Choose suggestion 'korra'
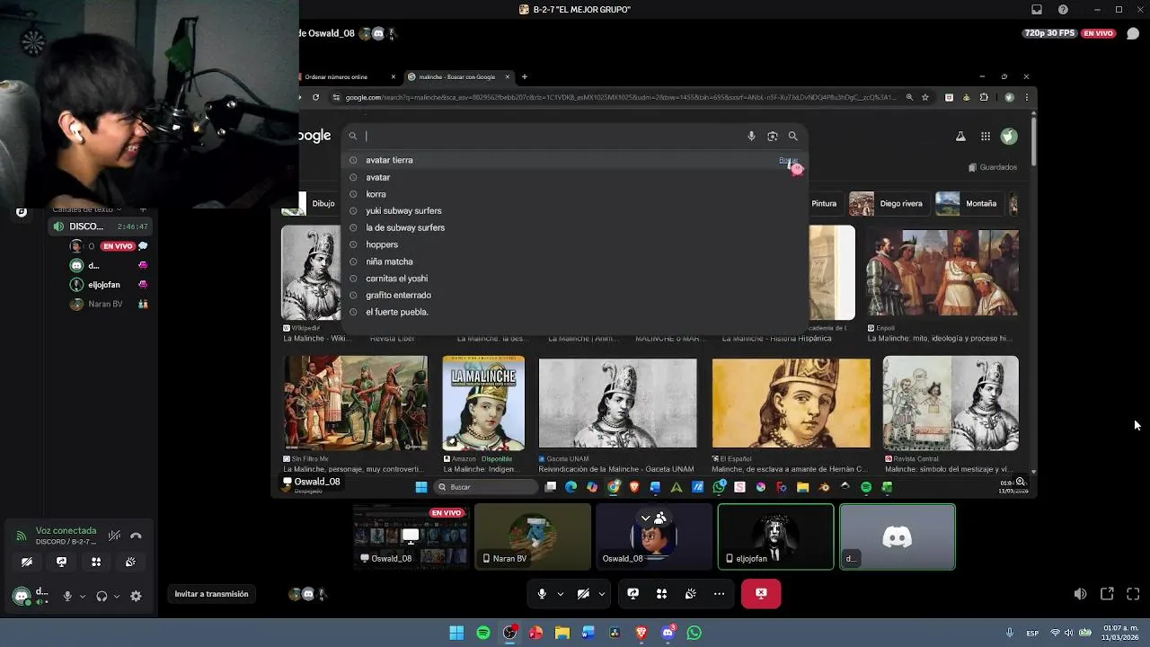Viewport: 1150px width, 647px height. (574, 194)
